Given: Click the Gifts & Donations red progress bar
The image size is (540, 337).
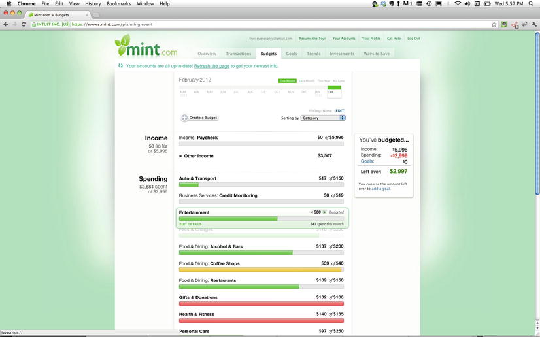Looking at the screenshot, I should (x=261, y=303).
